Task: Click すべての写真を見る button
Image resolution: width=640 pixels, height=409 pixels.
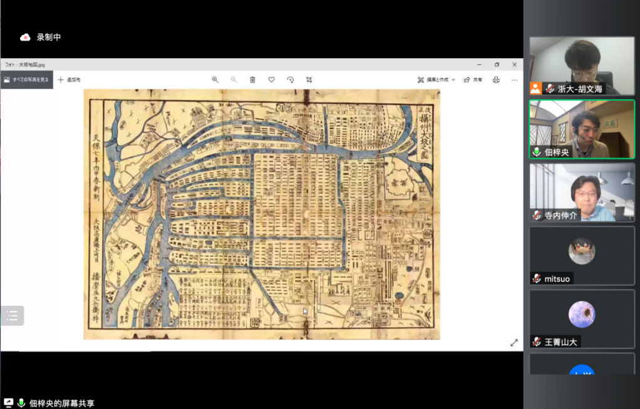Action: pos(26,79)
